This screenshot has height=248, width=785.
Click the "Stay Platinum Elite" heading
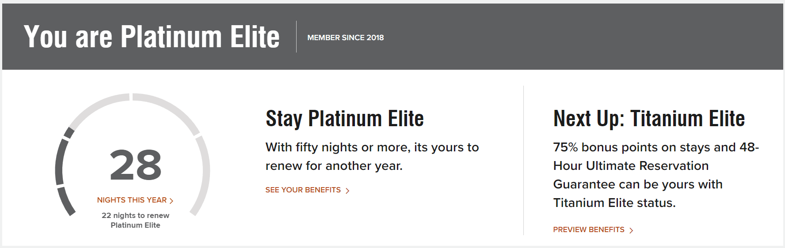coord(344,118)
